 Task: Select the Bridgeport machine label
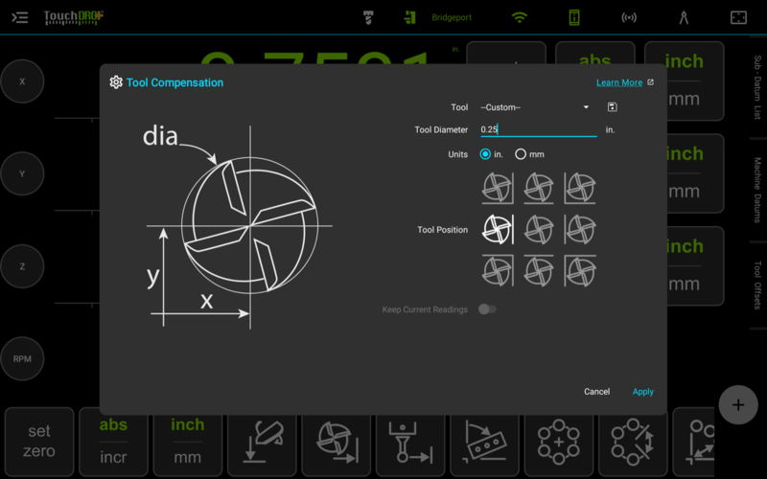click(x=452, y=17)
